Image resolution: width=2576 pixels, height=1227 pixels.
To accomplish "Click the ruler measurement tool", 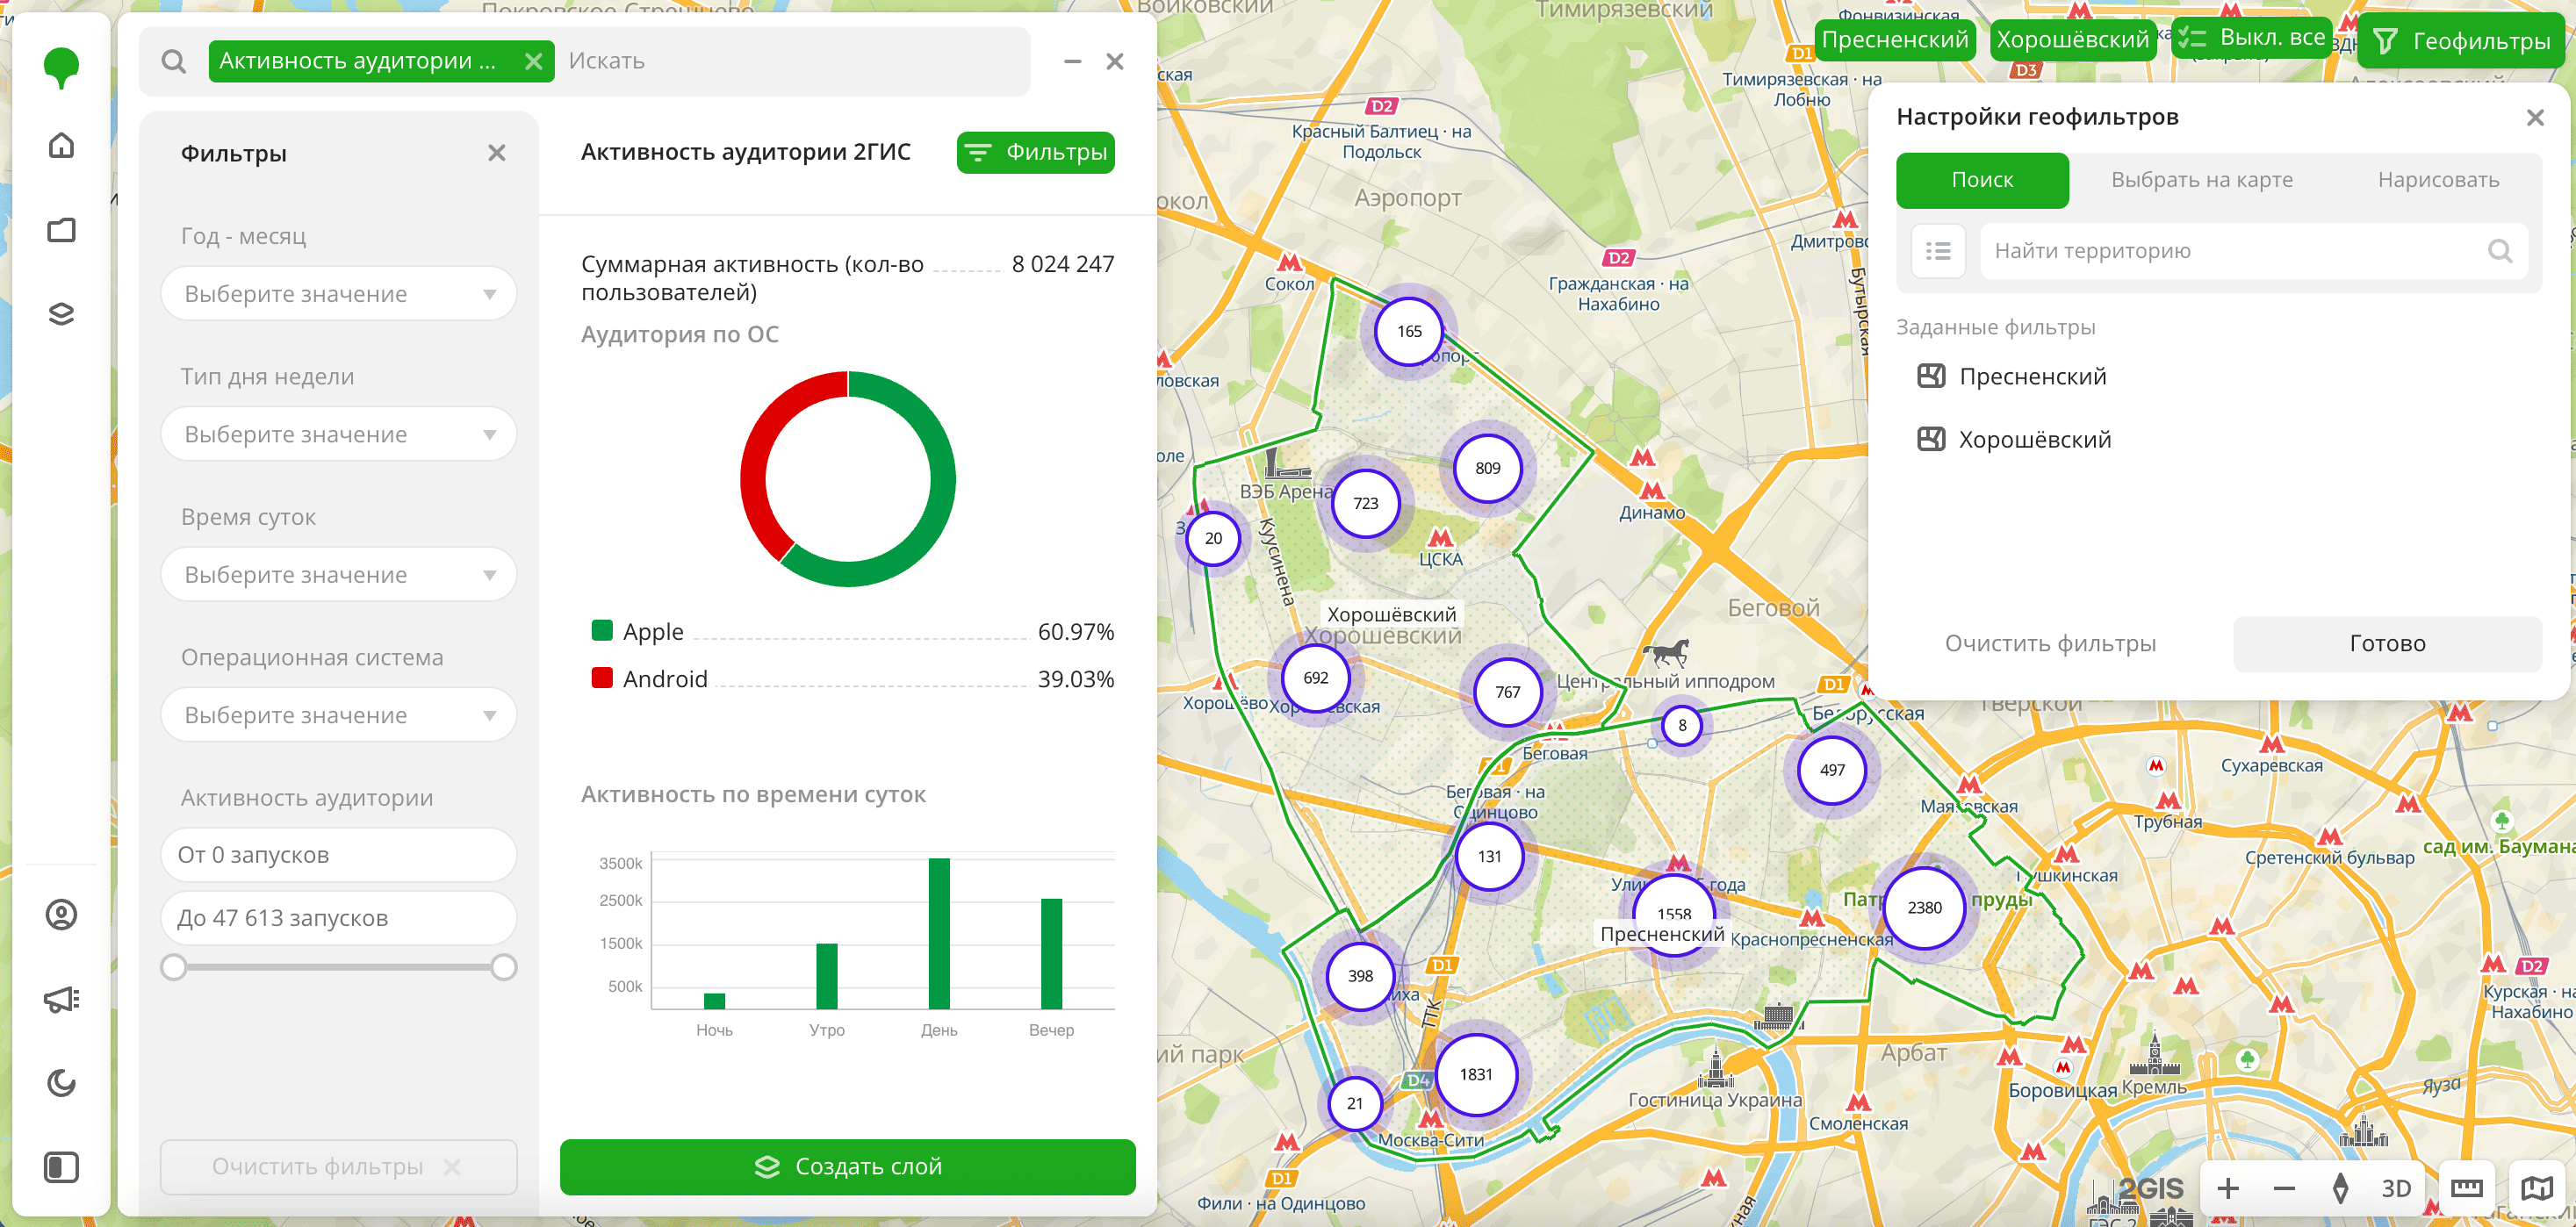I will pyautogui.click(x=2466, y=1187).
